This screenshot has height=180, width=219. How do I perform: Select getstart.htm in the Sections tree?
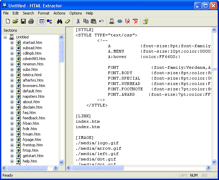[x=33, y=156]
